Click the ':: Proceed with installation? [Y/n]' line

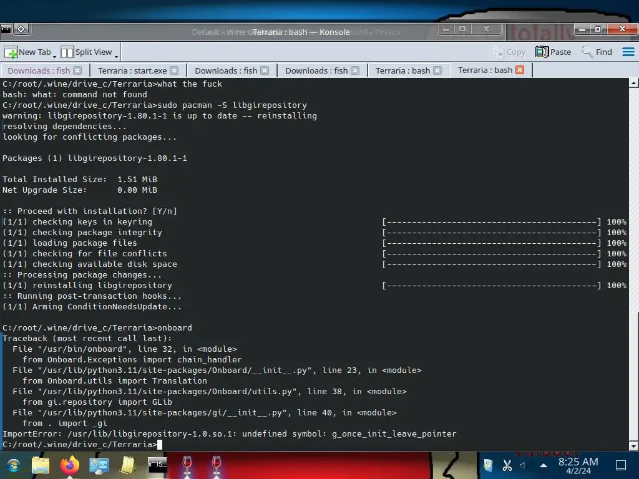pyautogui.click(x=90, y=211)
